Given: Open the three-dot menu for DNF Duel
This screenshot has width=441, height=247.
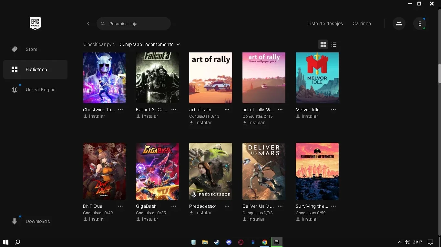Looking at the screenshot, I should point(120,206).
